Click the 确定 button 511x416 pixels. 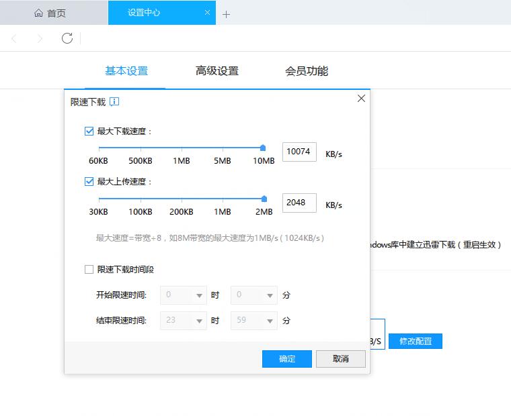pyautogui.click(x=287, y=359)
